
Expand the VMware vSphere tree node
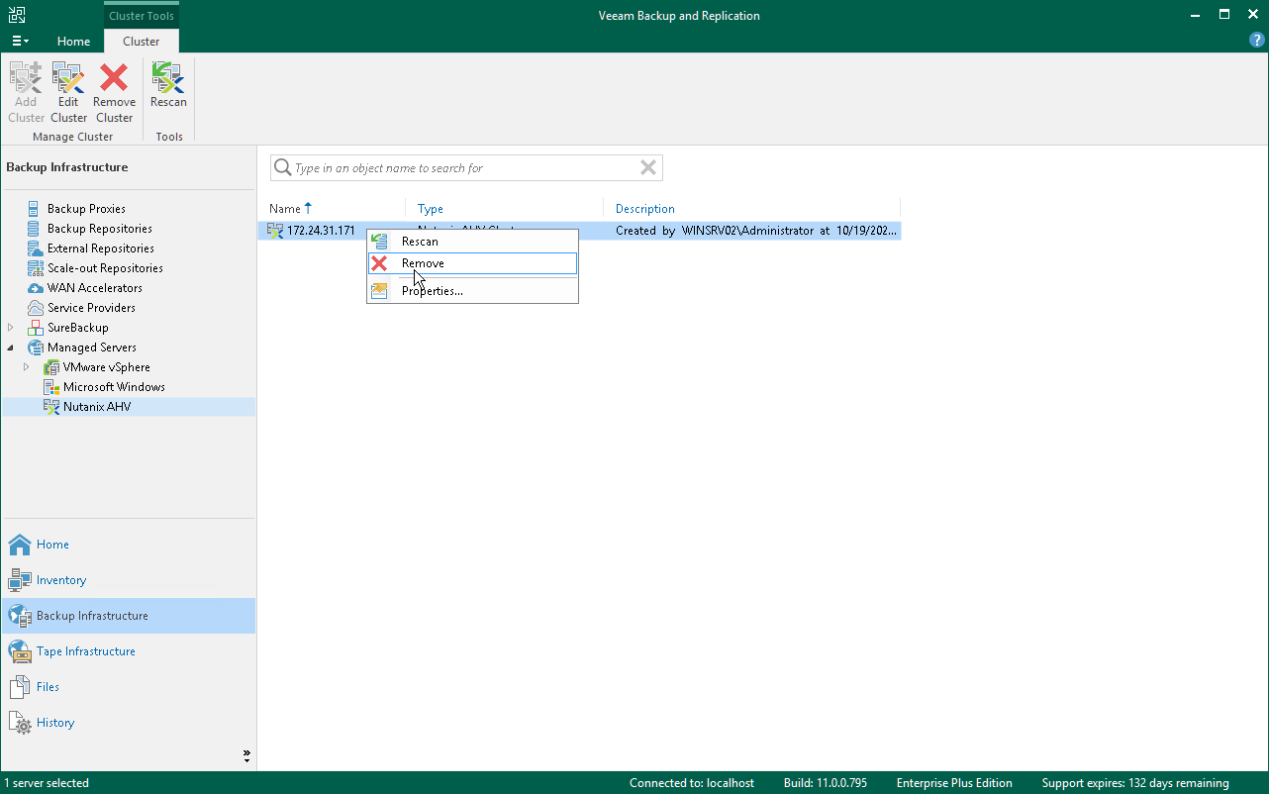click(x=27, y=367)
